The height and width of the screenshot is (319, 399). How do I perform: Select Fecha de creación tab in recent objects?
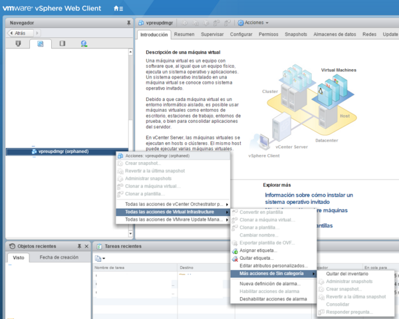pyautogui.click(x=60, y=257)
